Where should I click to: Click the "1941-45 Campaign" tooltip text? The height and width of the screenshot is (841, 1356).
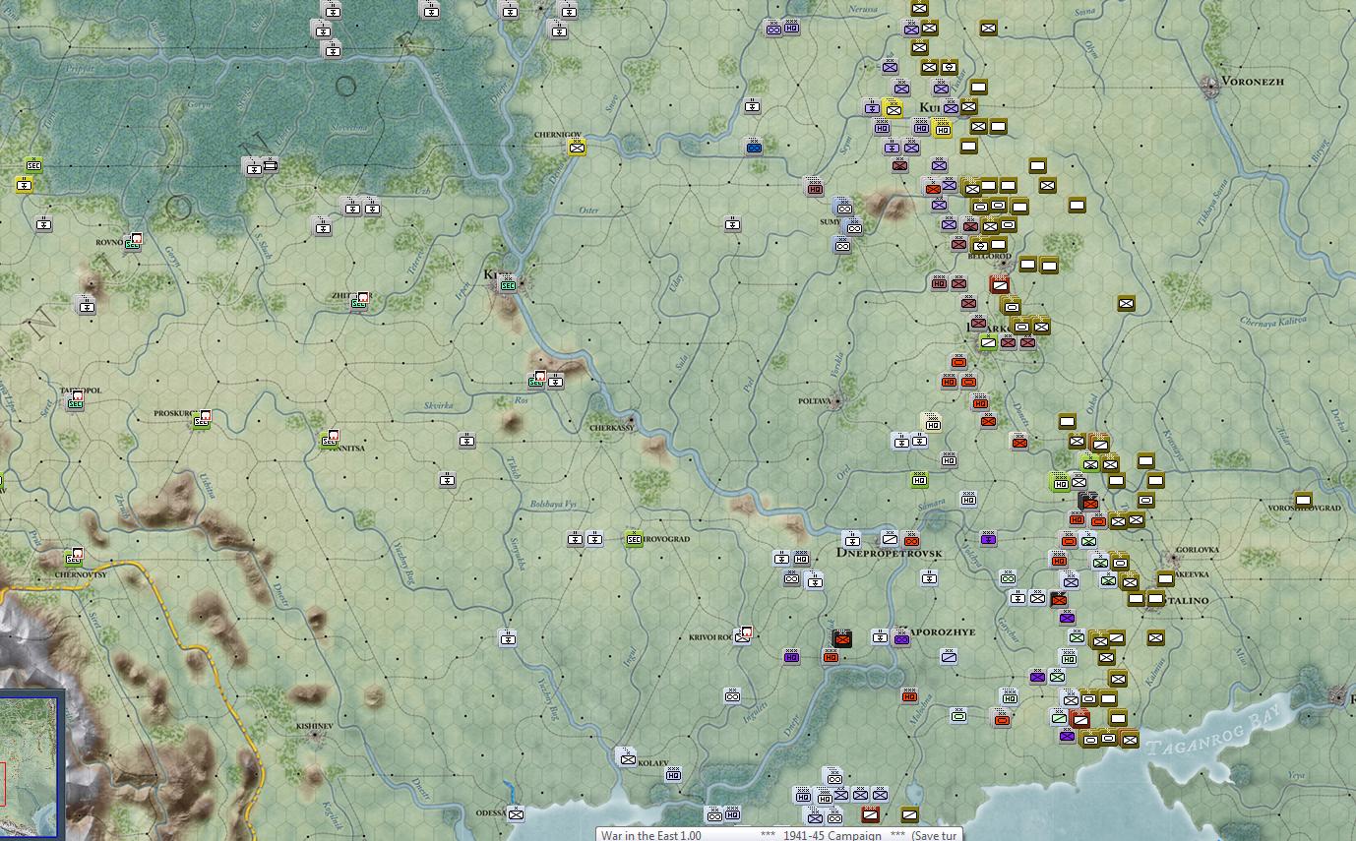[x=832, y=835]
